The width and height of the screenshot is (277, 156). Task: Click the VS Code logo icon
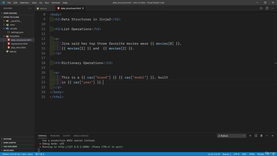pos(3,3)
